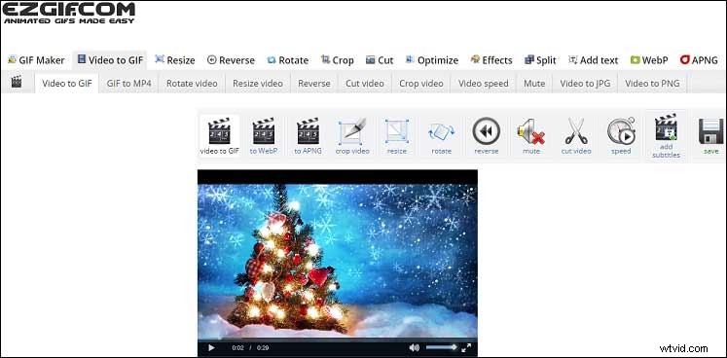Screen dimensions: 727x358
Task: Switch to the Rotate video tab
Action: pyautogui.click(x=192, y=84)
